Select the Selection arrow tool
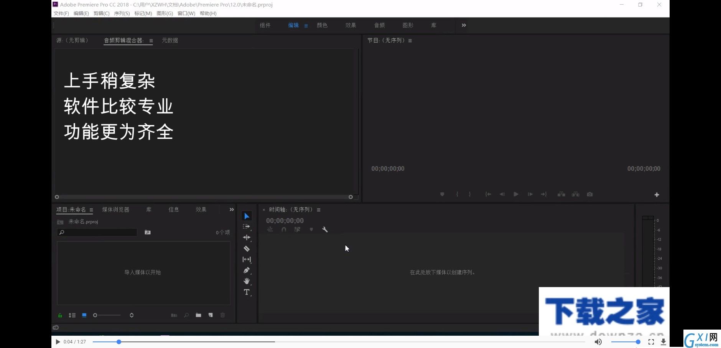The image size is (721, 348). click(247, 216)
